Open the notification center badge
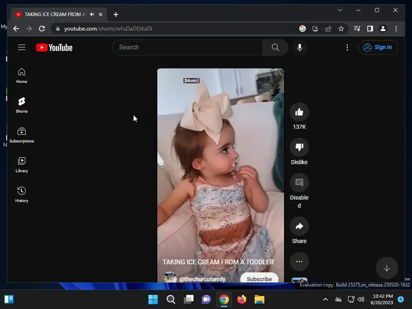Viewport: 412px width, 309px height. click(x=401, y=299)
